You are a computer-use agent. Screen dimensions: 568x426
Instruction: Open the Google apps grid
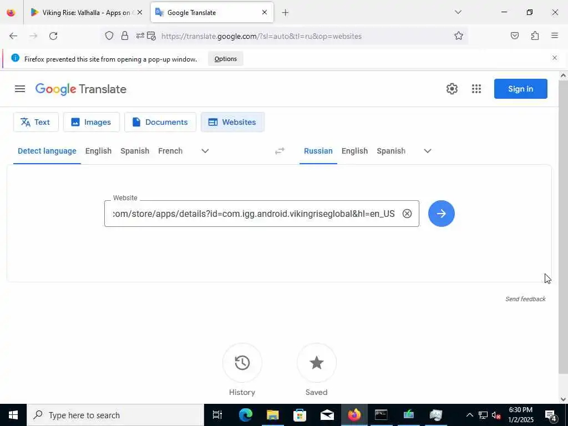point(476,89)
